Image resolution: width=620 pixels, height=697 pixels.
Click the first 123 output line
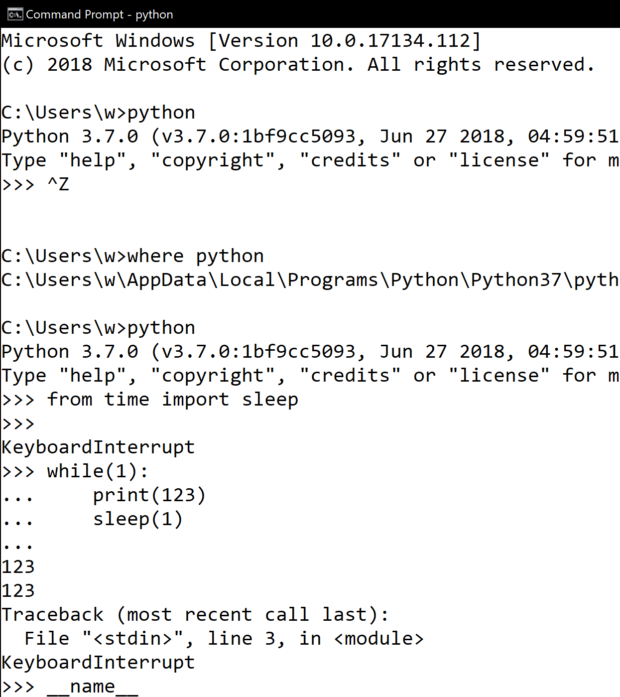(x=18, y=566)
